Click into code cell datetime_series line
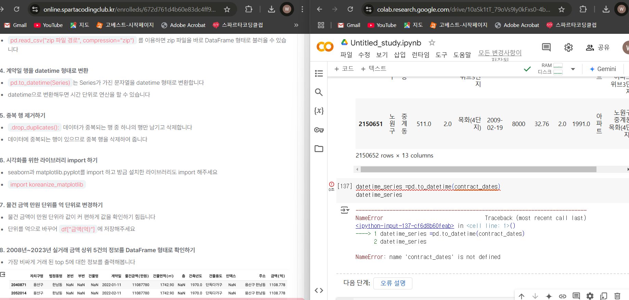 point(428,187)
